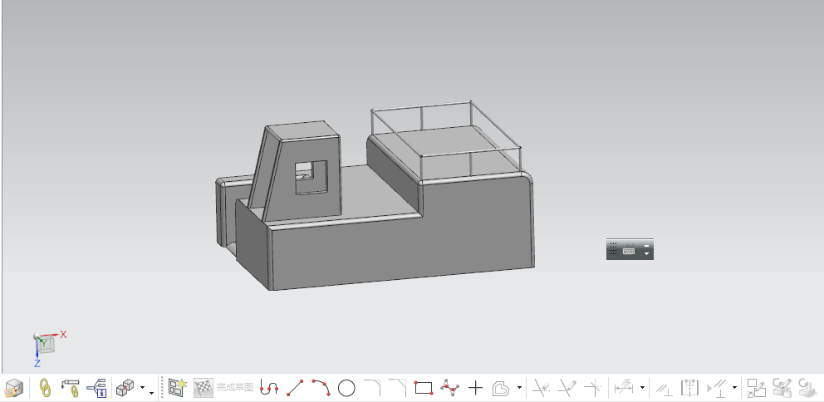Click the Display Sketch Constraints icon
Viewport: 824px width, 402px height.
coord(717,389)
